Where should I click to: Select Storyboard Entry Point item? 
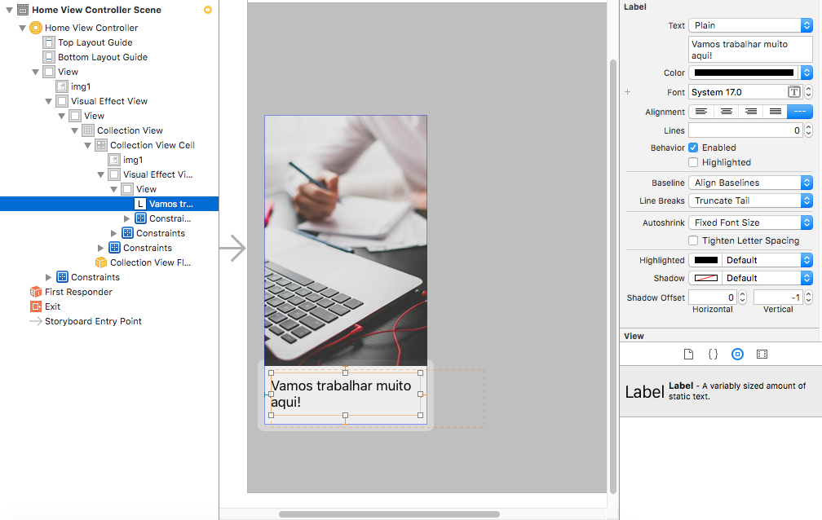pos(93,321)
